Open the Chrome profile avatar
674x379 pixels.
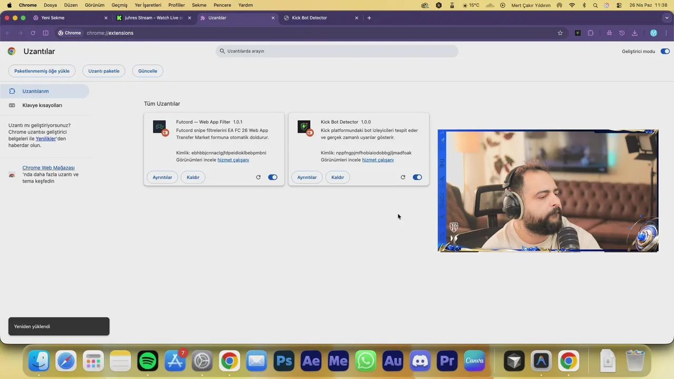click(653, 33)
